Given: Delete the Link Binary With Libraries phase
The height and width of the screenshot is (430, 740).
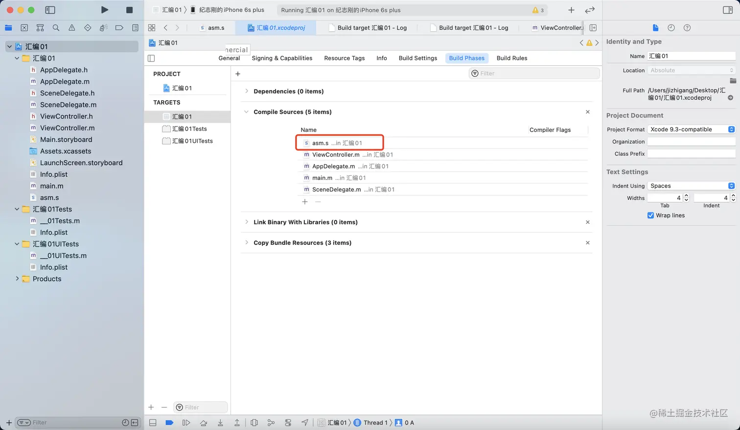Looking at the screenshot, I should [x=588, y=222].
